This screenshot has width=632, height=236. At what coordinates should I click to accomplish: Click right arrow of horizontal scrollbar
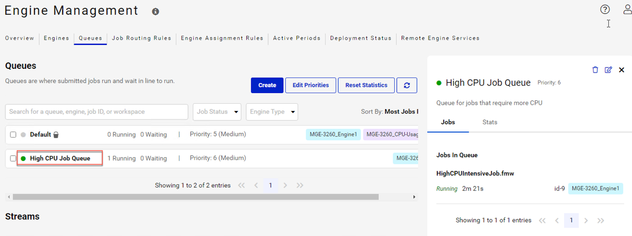[x=414, y=197]
